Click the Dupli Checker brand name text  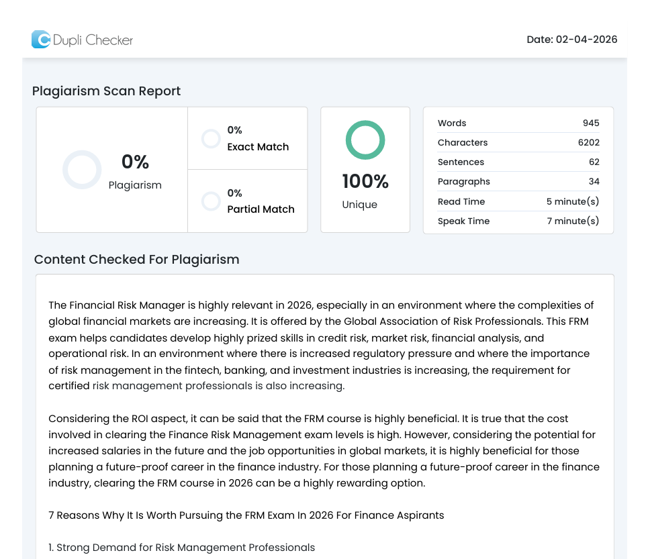(93, 40)
